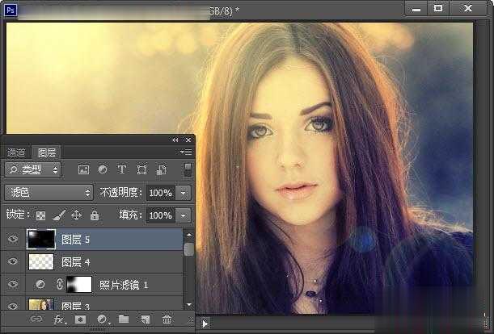This screenshot has height=334, width=494.
Task: Click the 不透明度 100% value field
Action: (161, 193)
